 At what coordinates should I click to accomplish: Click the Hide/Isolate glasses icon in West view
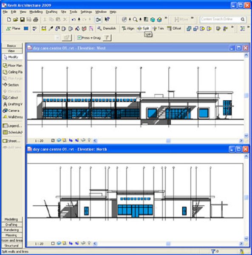pos(83,140)
